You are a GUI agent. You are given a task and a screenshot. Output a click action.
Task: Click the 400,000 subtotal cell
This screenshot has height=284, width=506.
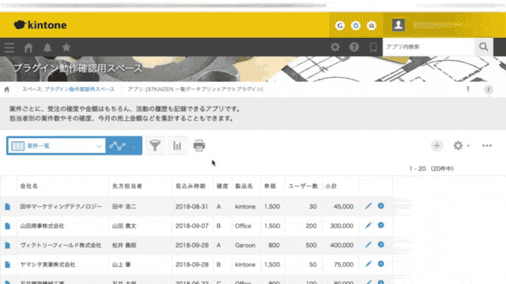[x=342, y=245]
